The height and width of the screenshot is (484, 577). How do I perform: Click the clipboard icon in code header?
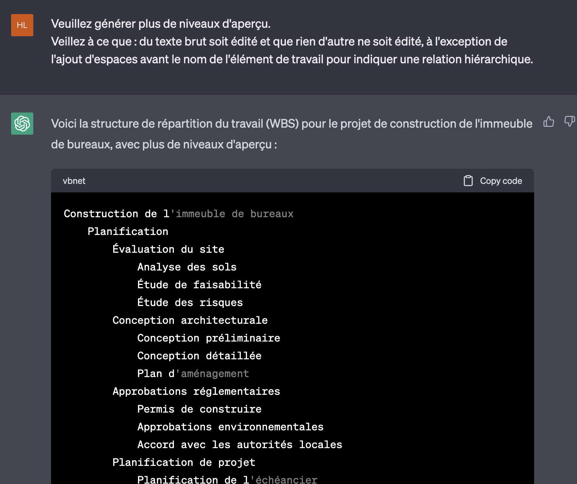[468, 181]
